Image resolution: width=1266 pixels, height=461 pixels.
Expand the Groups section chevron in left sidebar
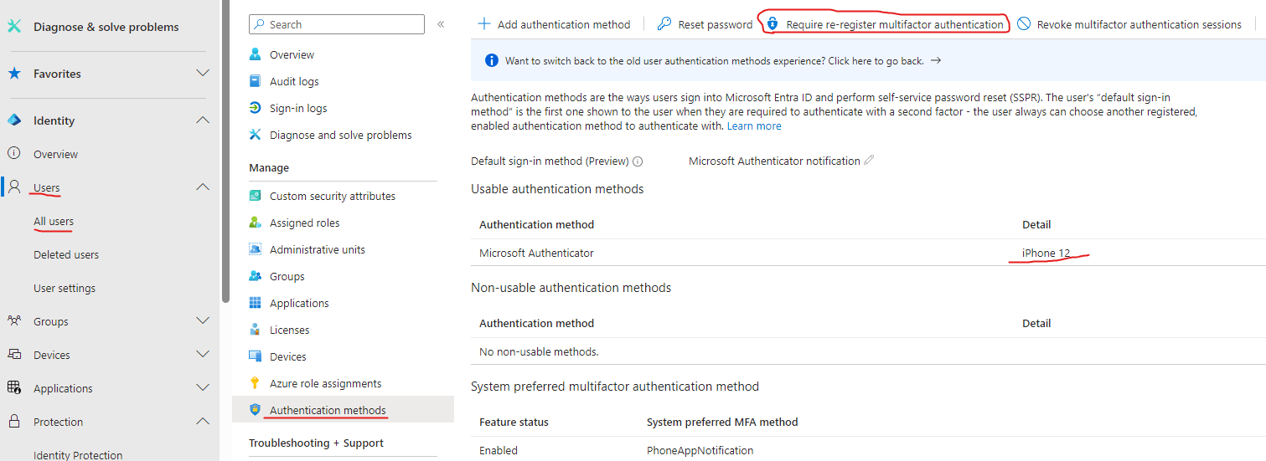pos(203,321)
